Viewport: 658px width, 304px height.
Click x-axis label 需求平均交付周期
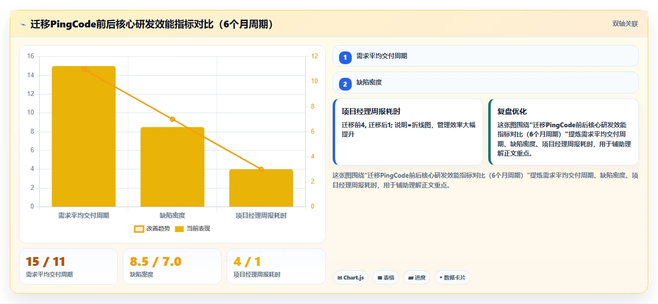[84, 215]
